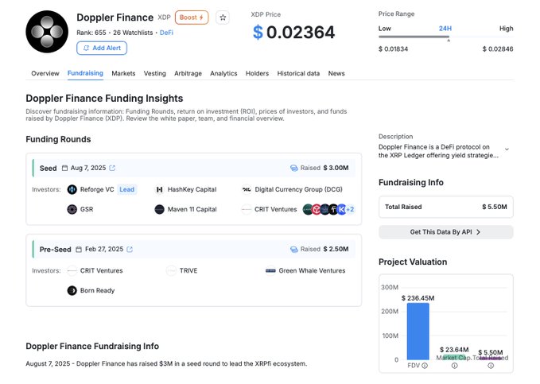Click the Doppler Finance logo
The width and height of the screenshot is (540, 384).
(x=47, y=32)
